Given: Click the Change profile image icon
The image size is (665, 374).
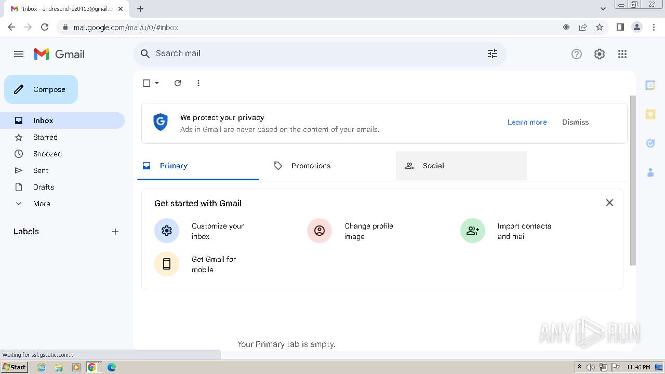Looking at the screenshot, I should pos(320,231).
